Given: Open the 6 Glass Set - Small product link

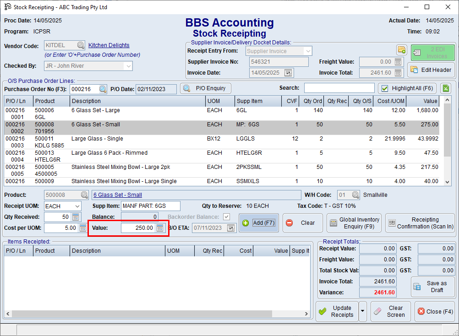Looking at the screenshot, I should (118, 195).
